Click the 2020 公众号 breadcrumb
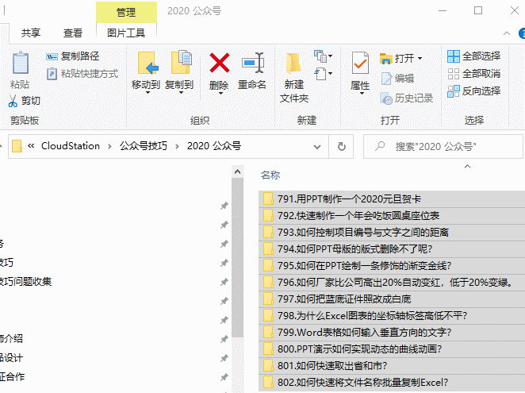525x393 pixels. tap(214, 146)
